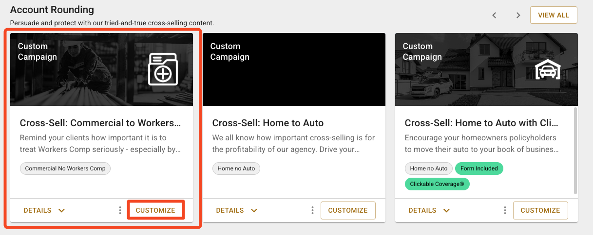Viewport: 593px width, 235px height.
Task: Click the previous carousel arrow
Action: pos(494,15)
